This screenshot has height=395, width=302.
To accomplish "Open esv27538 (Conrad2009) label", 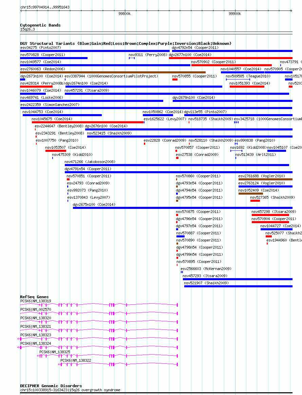I will (197, 155).
